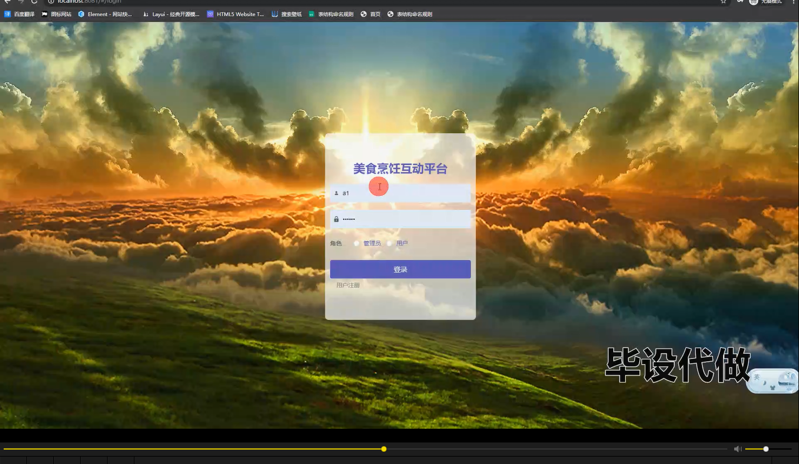Image resolution: width=799 pixels, height=464 pixels.
Task: Open the 用户注册 registration link
Action: pyautogui.click(x=347, y=285)
